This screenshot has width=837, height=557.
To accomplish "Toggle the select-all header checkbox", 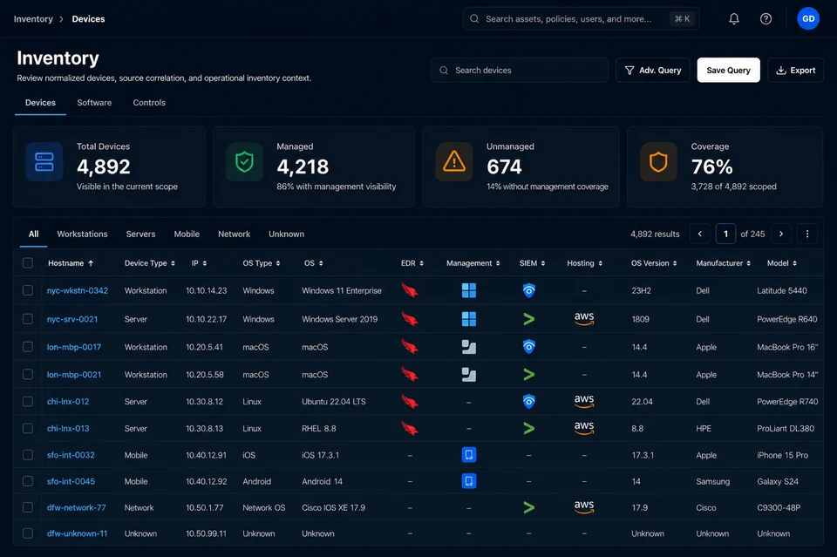I will pyautogui.click(x=28, y=263).
